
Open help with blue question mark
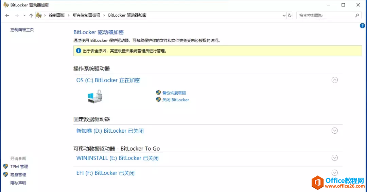362,26
